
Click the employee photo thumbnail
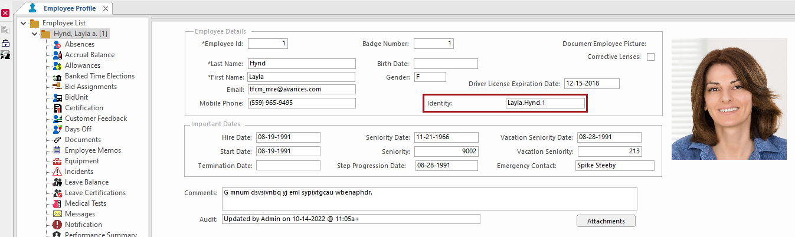pos(729,99)
